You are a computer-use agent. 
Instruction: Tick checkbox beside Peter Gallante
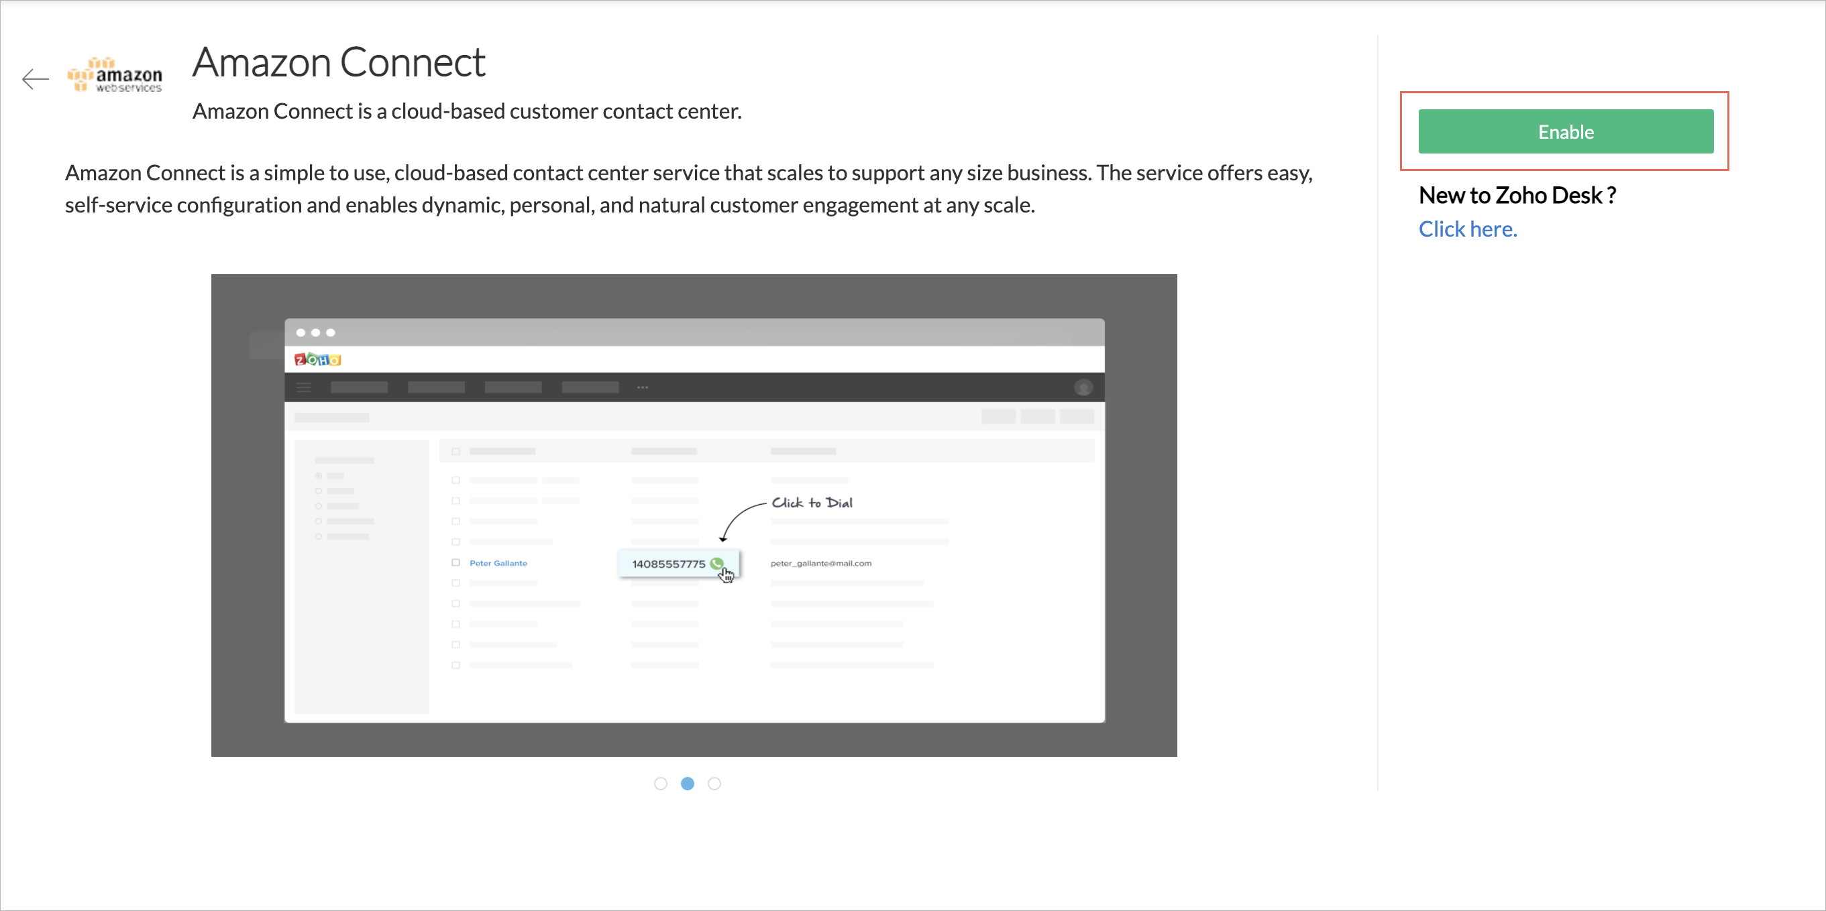(455, 562)
